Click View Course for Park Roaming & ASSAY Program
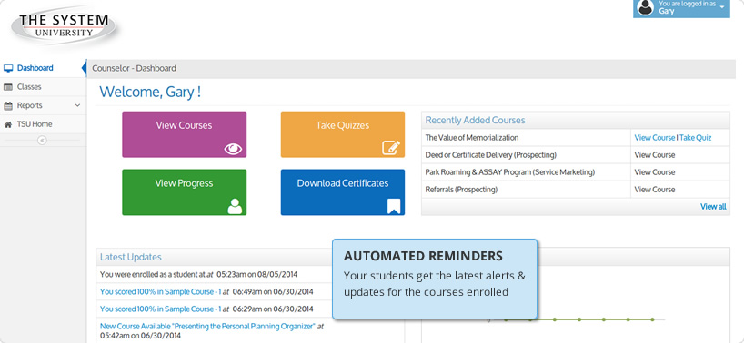The width and height of the screenshot is (744, 343). pos(654,172)
